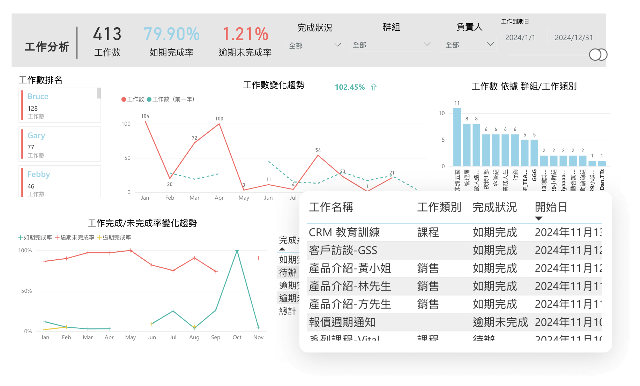Viewport: 640px width, 386px height.
Task: Click the sort arrow under the background 完成狀況 header
Action: [282, 249]
